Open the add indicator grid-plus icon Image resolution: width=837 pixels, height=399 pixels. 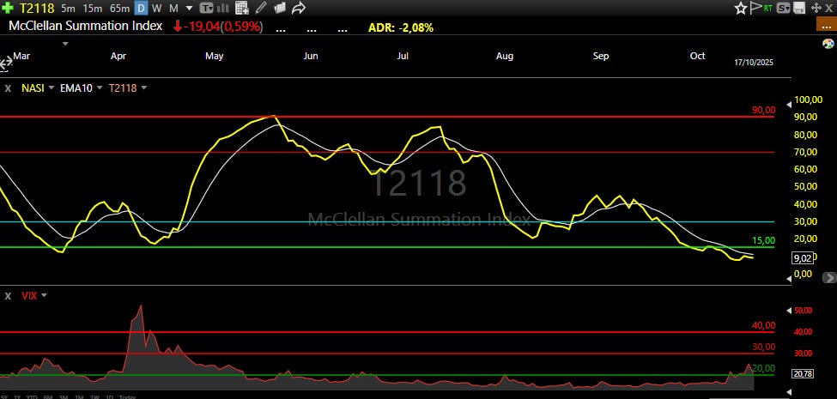[x=242, y=8]
